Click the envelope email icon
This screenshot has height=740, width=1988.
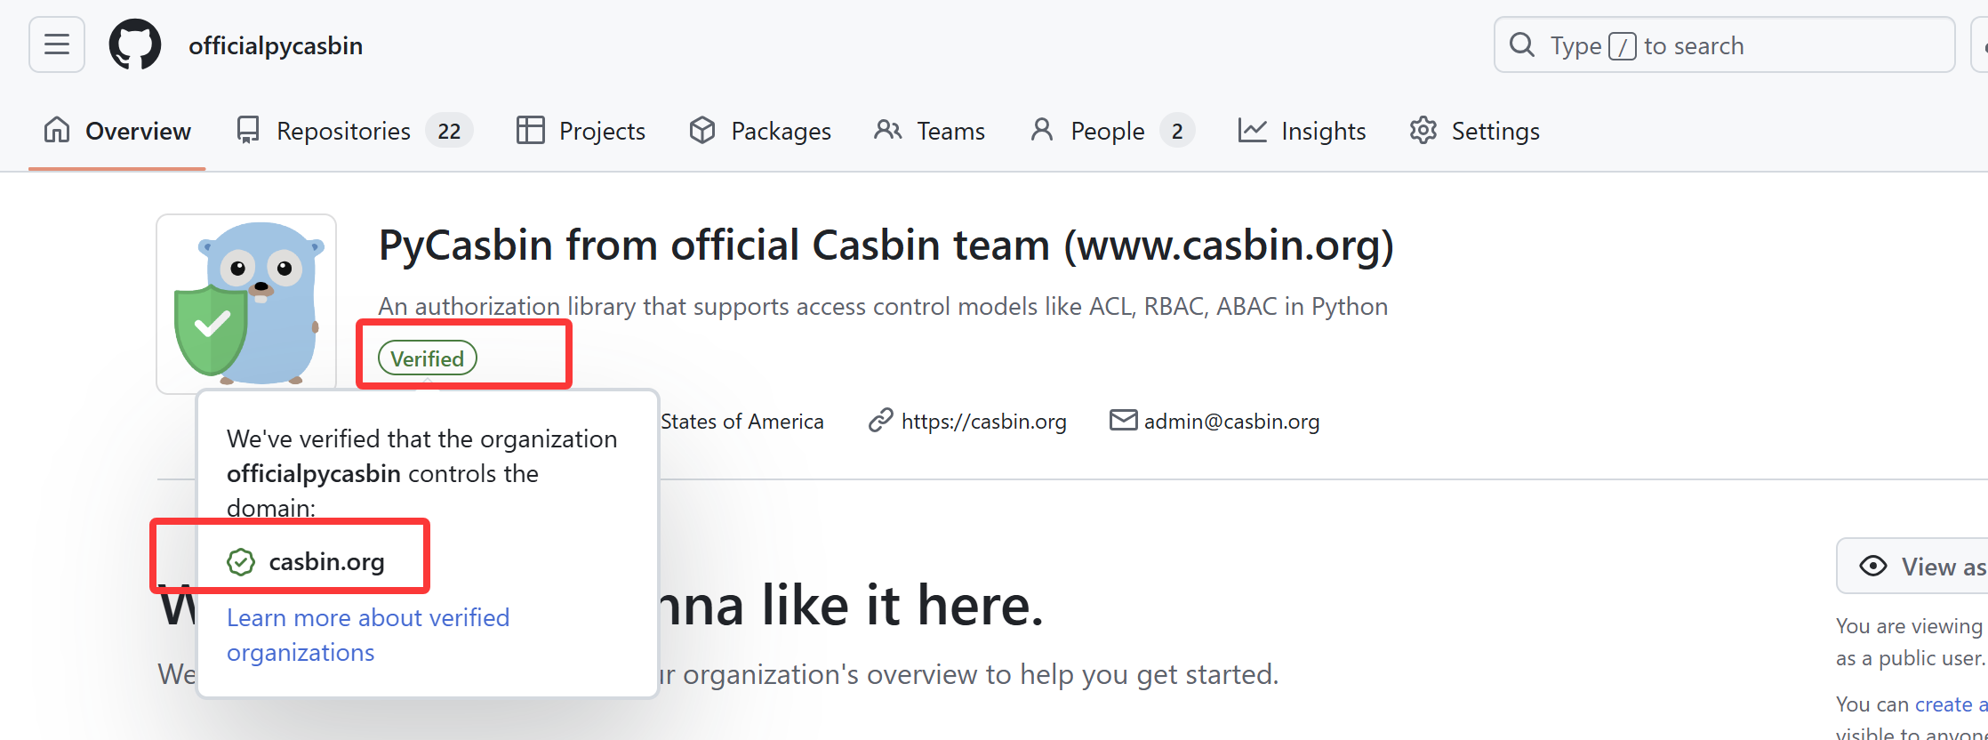click(1123, 420)
